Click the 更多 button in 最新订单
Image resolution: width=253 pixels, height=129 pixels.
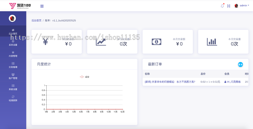[240, 65]
